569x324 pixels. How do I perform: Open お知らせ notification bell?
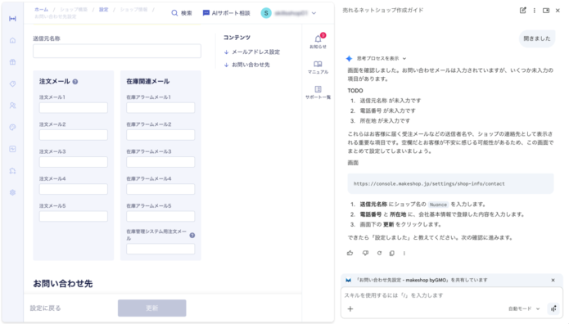pos(318,42)
